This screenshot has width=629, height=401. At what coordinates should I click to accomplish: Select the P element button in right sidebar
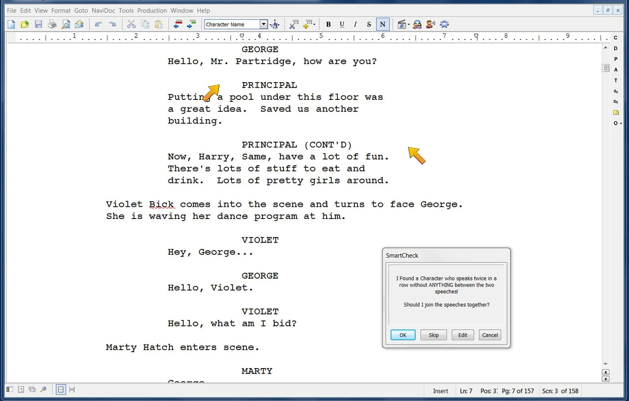[x=615, y=59]
